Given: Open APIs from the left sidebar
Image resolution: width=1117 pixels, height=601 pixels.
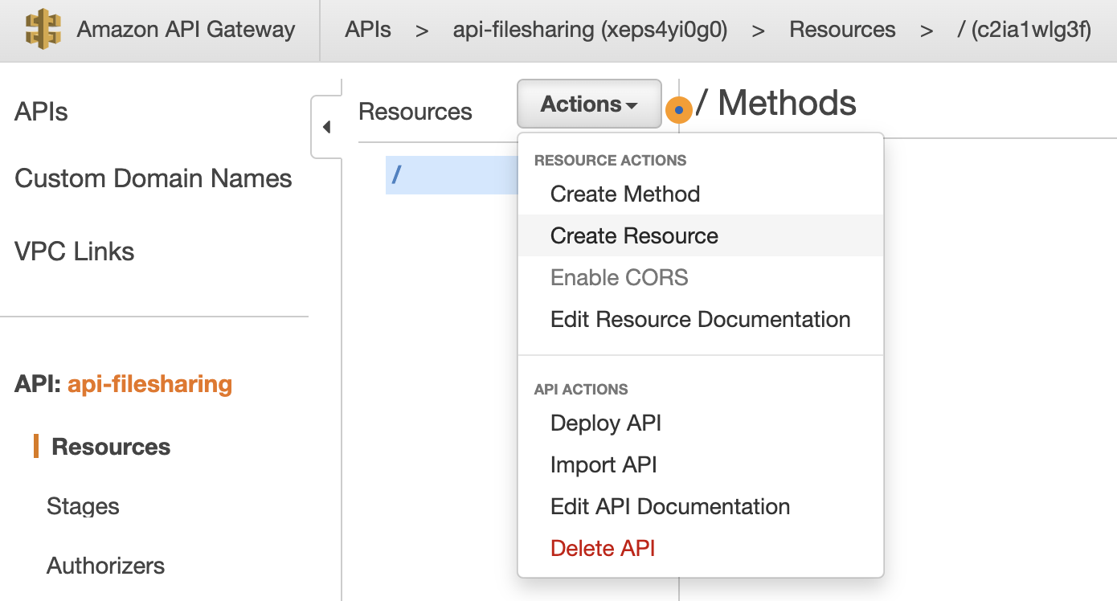Looking at the screenshot, I should coord(41,112).
